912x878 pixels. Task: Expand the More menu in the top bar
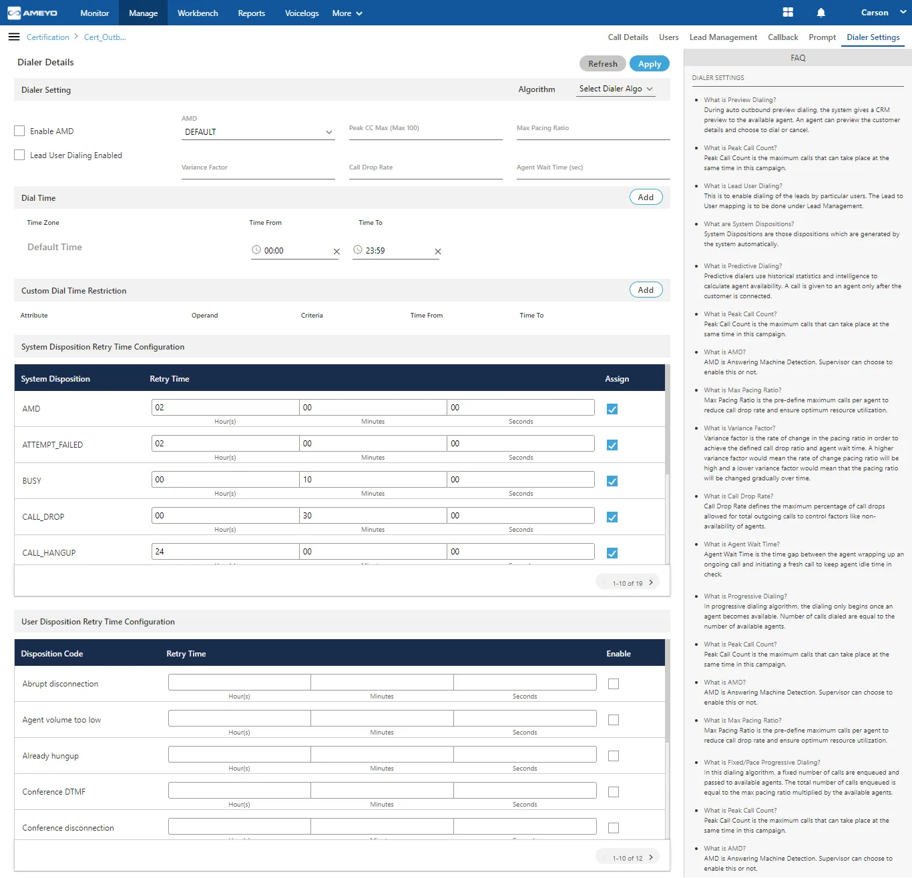point(347,13)
